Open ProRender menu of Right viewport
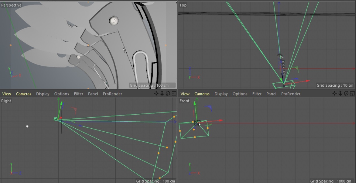356x183 pixels. tap(112, 94)
